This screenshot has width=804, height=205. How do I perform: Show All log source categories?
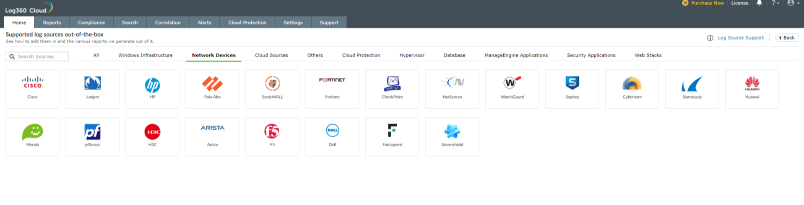pos(96,55)
